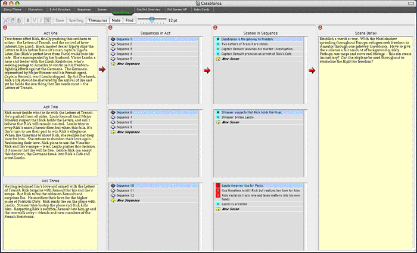
Task: Collapse the Act One panel with red button
Action: tap(5, 27)
